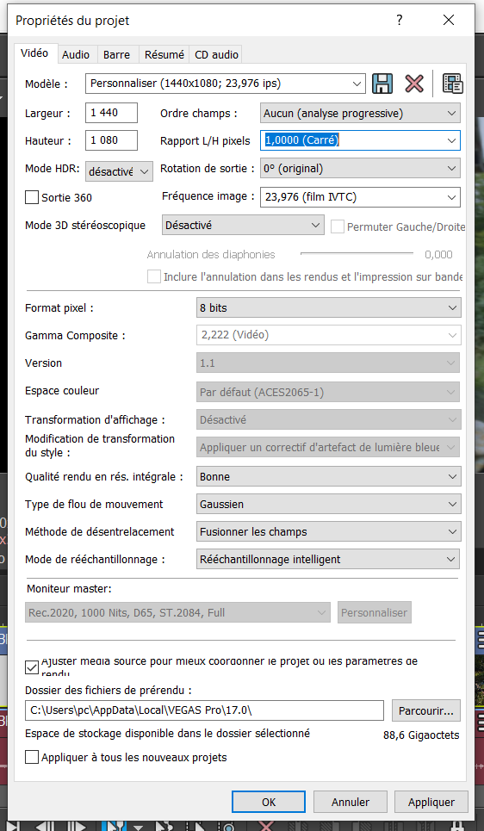Click the prerender folder path field
Screen dimensions: 484x831
pos(204,710)
